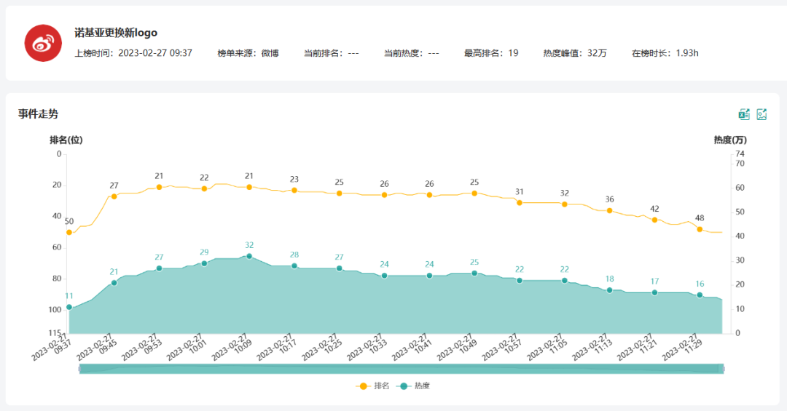
Task: Click the heat point labeled 16
Action: click(700, 295)
